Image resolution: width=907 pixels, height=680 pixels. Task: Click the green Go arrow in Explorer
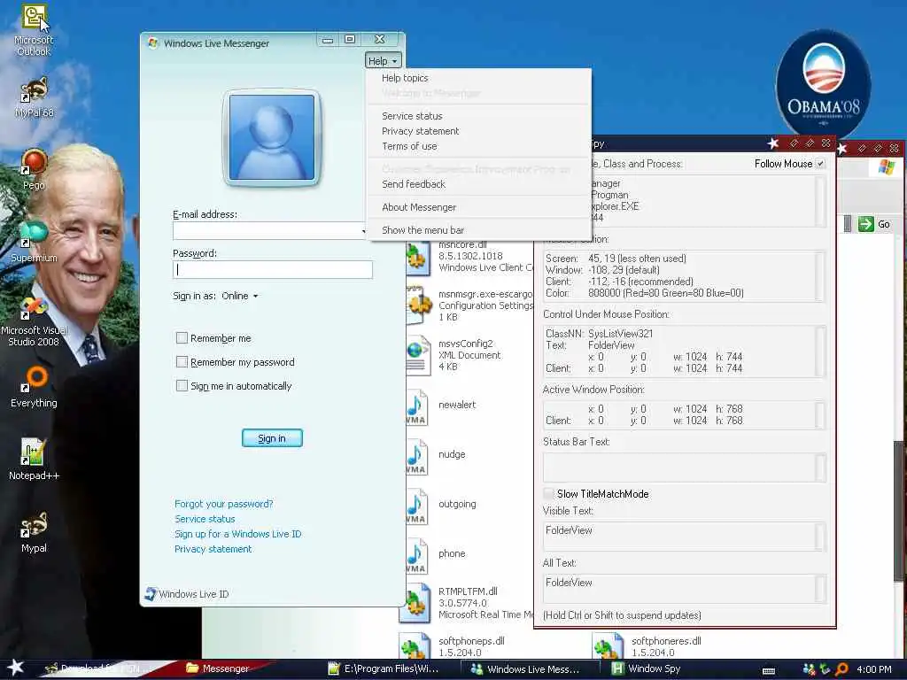(x=866, y=224)
